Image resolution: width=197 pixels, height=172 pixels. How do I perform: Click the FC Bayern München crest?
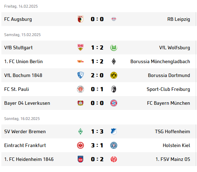point(114,103)
